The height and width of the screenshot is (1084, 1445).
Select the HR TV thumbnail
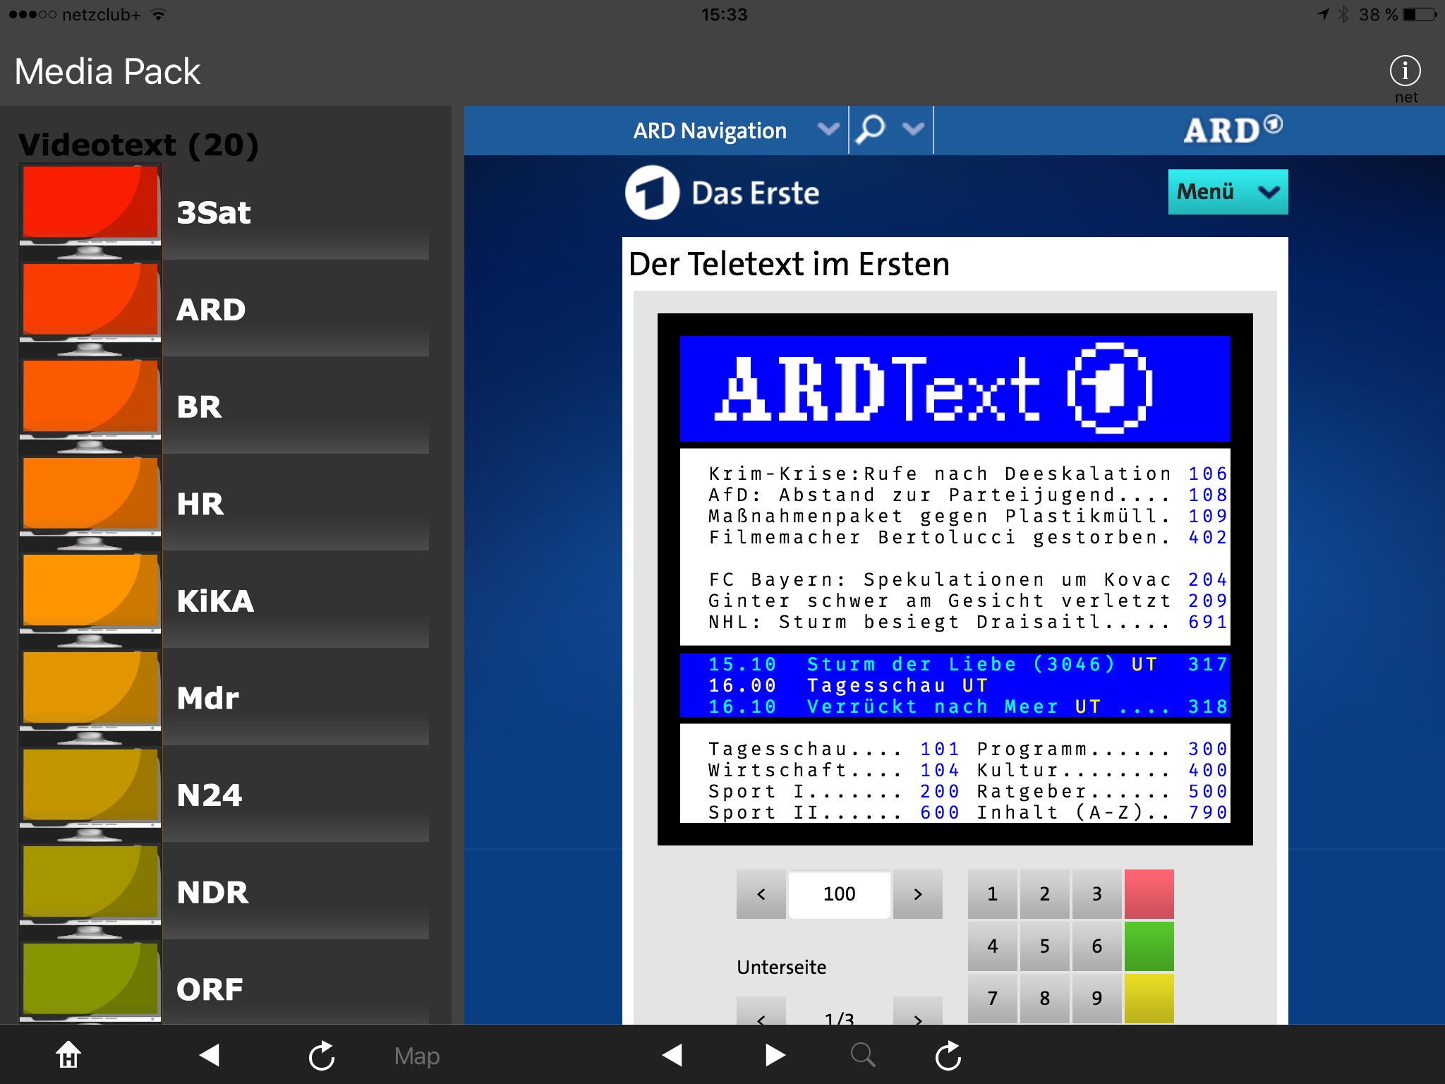pos(90,502)
